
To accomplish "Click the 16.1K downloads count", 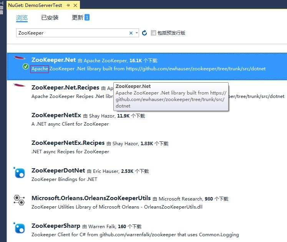I will click(x=136, y=61).
